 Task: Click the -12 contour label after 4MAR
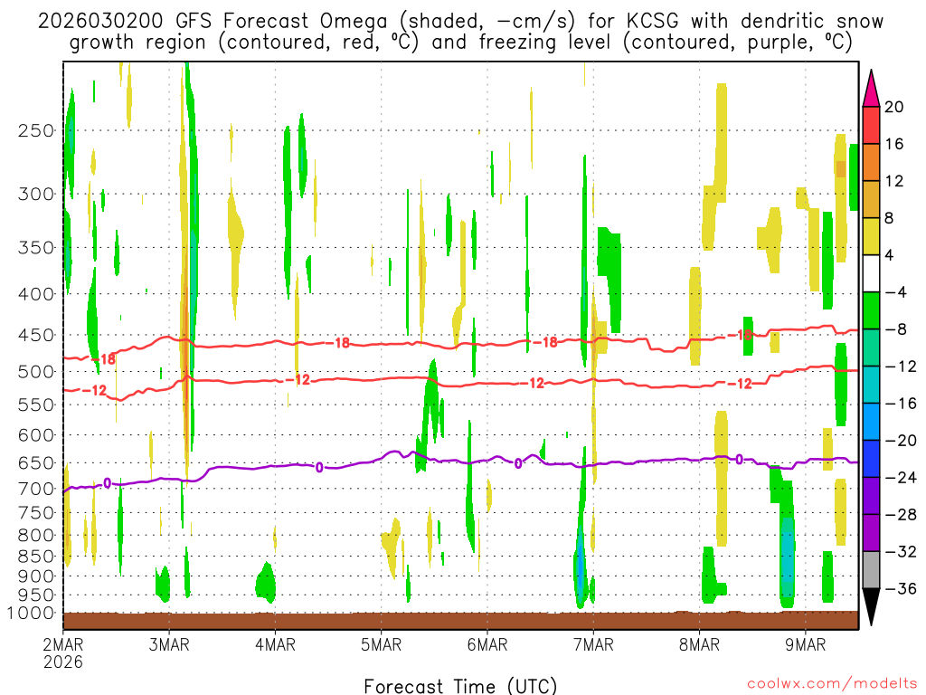298,380
